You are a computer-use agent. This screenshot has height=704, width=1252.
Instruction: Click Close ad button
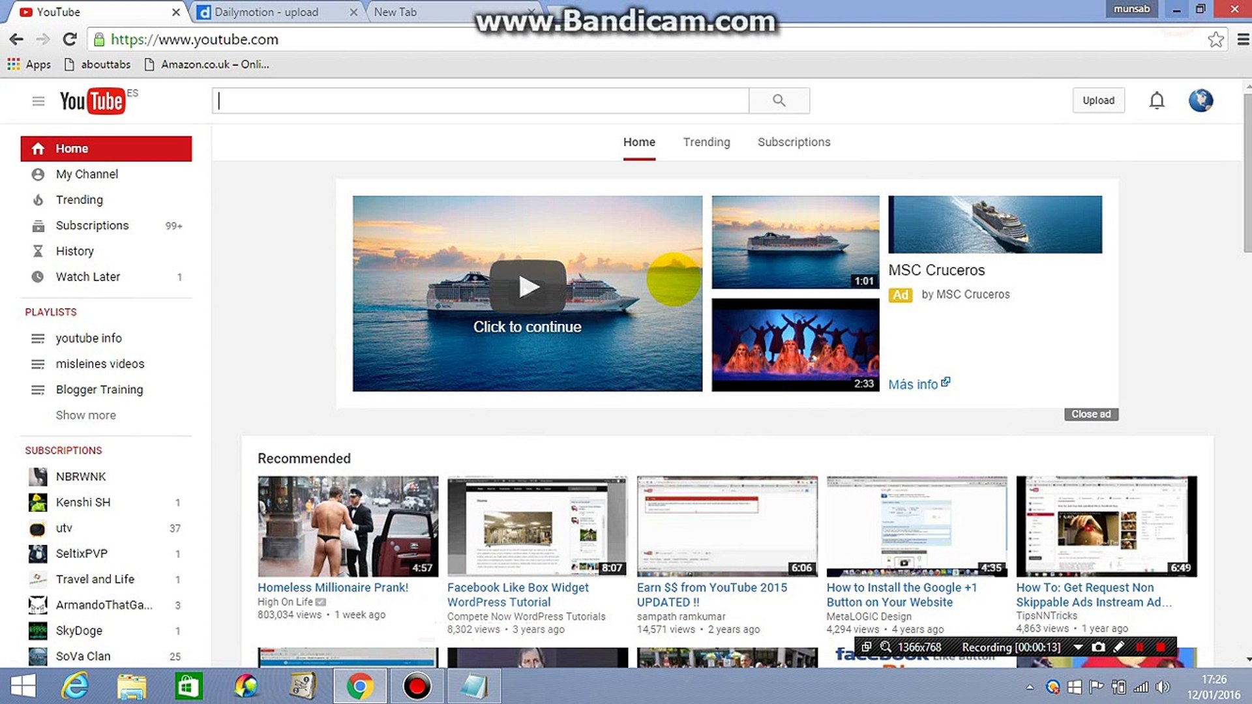(1091, 415)
